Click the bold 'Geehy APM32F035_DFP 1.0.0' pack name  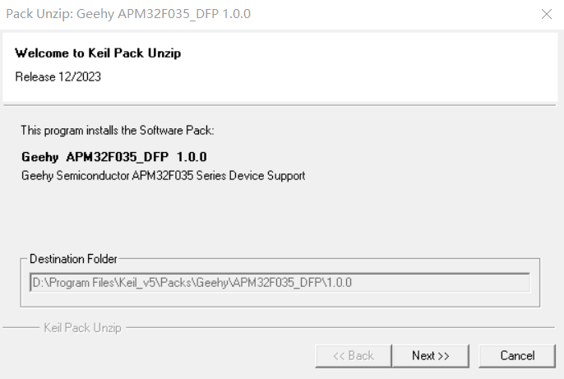tap(113, 156)
